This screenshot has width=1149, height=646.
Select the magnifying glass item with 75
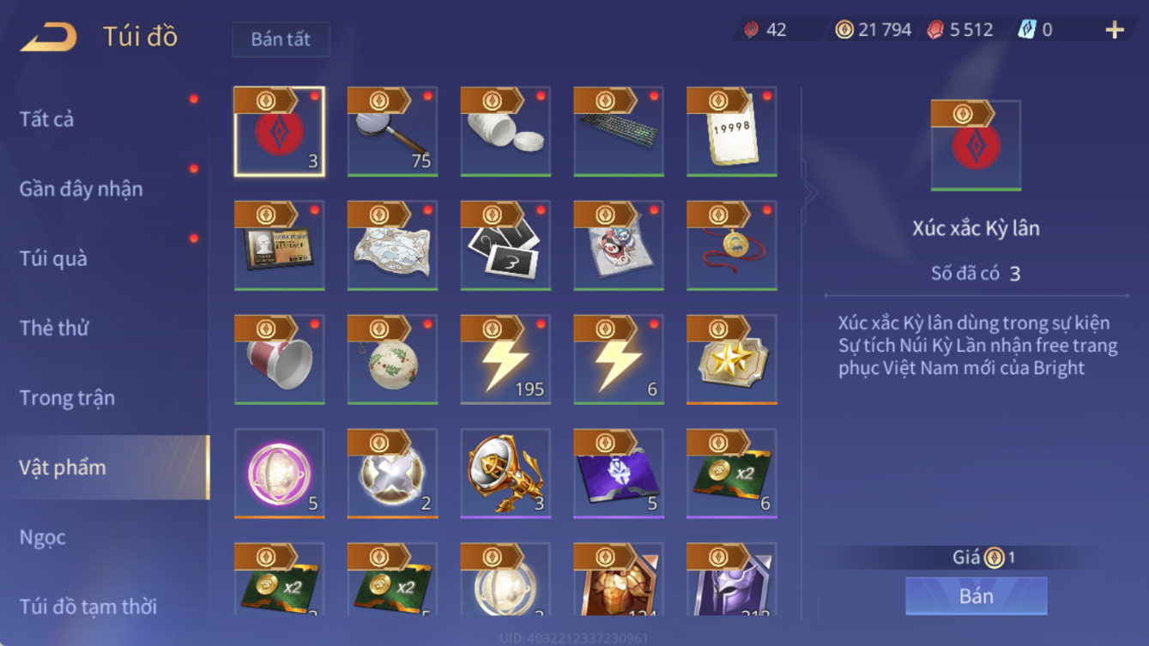[x=392, y=131]
